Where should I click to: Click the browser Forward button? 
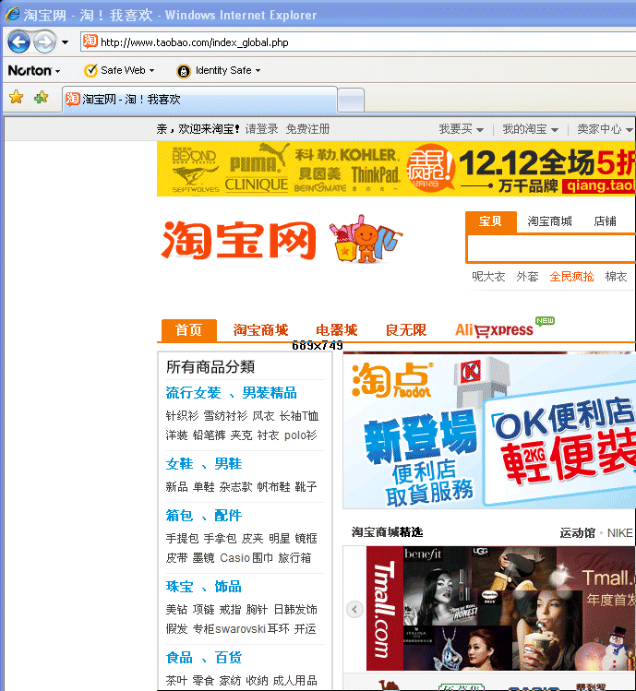point(43,42)
